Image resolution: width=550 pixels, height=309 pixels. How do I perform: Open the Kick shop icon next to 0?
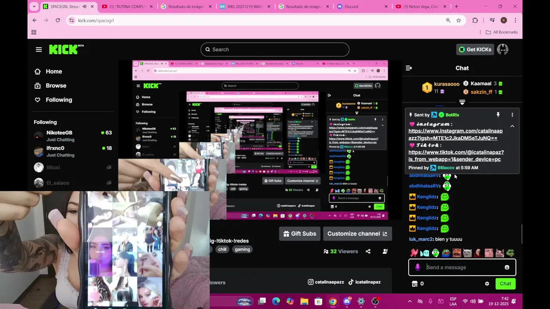[415, 284]
